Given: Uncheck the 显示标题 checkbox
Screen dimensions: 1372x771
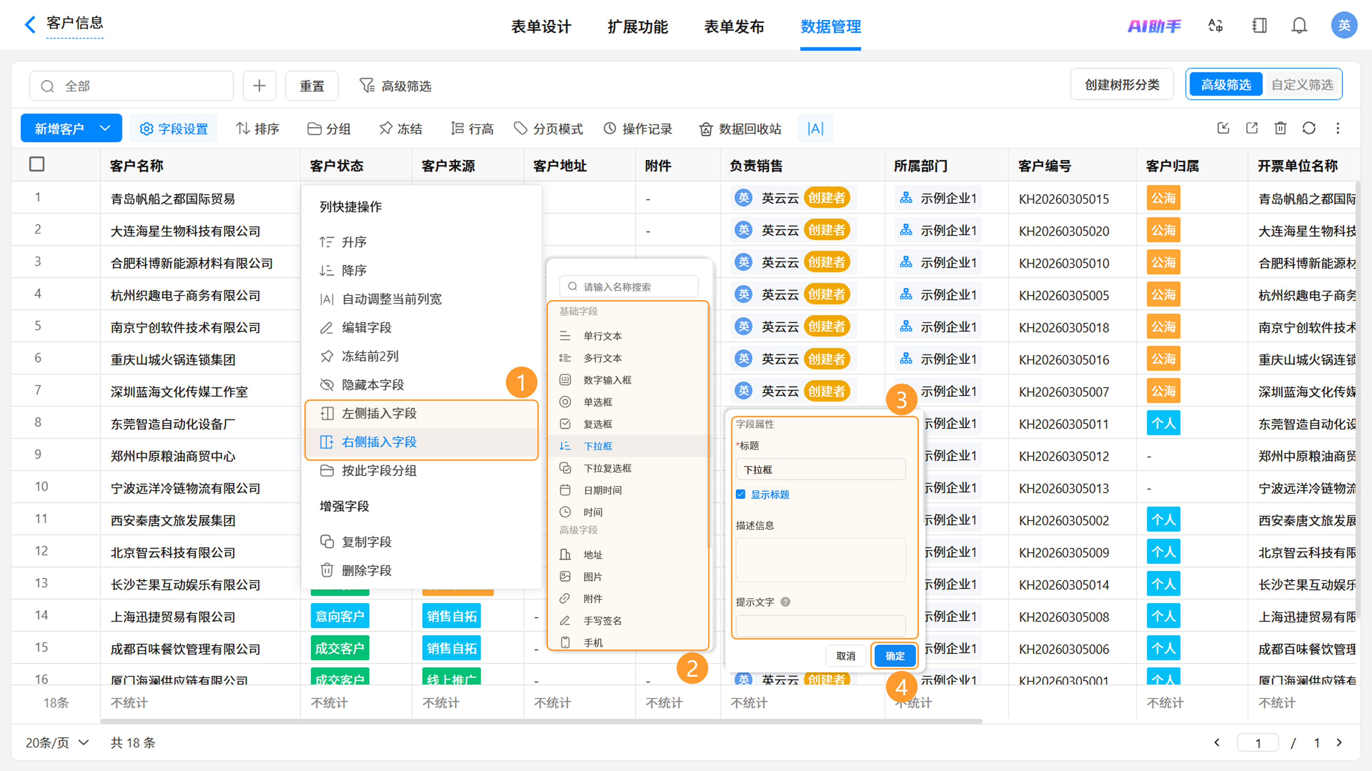Looking at the screenshot, I should coord(740,494).
